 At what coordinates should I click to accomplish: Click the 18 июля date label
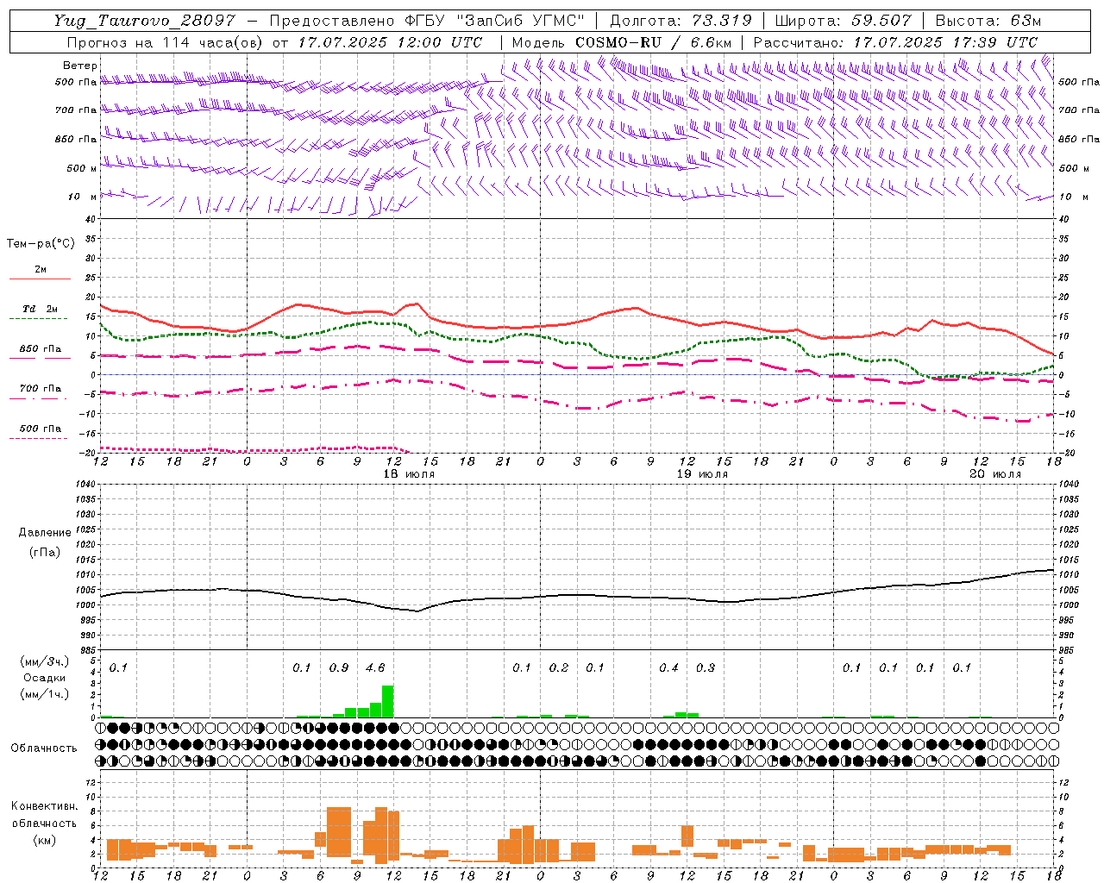pyautogui.click(x=409, y=473)
